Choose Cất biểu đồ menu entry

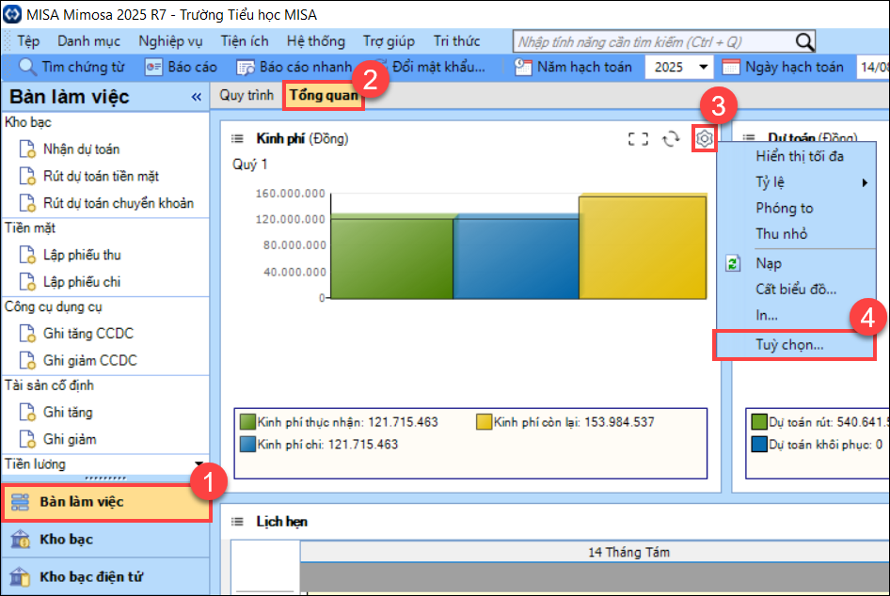[797, 290]
